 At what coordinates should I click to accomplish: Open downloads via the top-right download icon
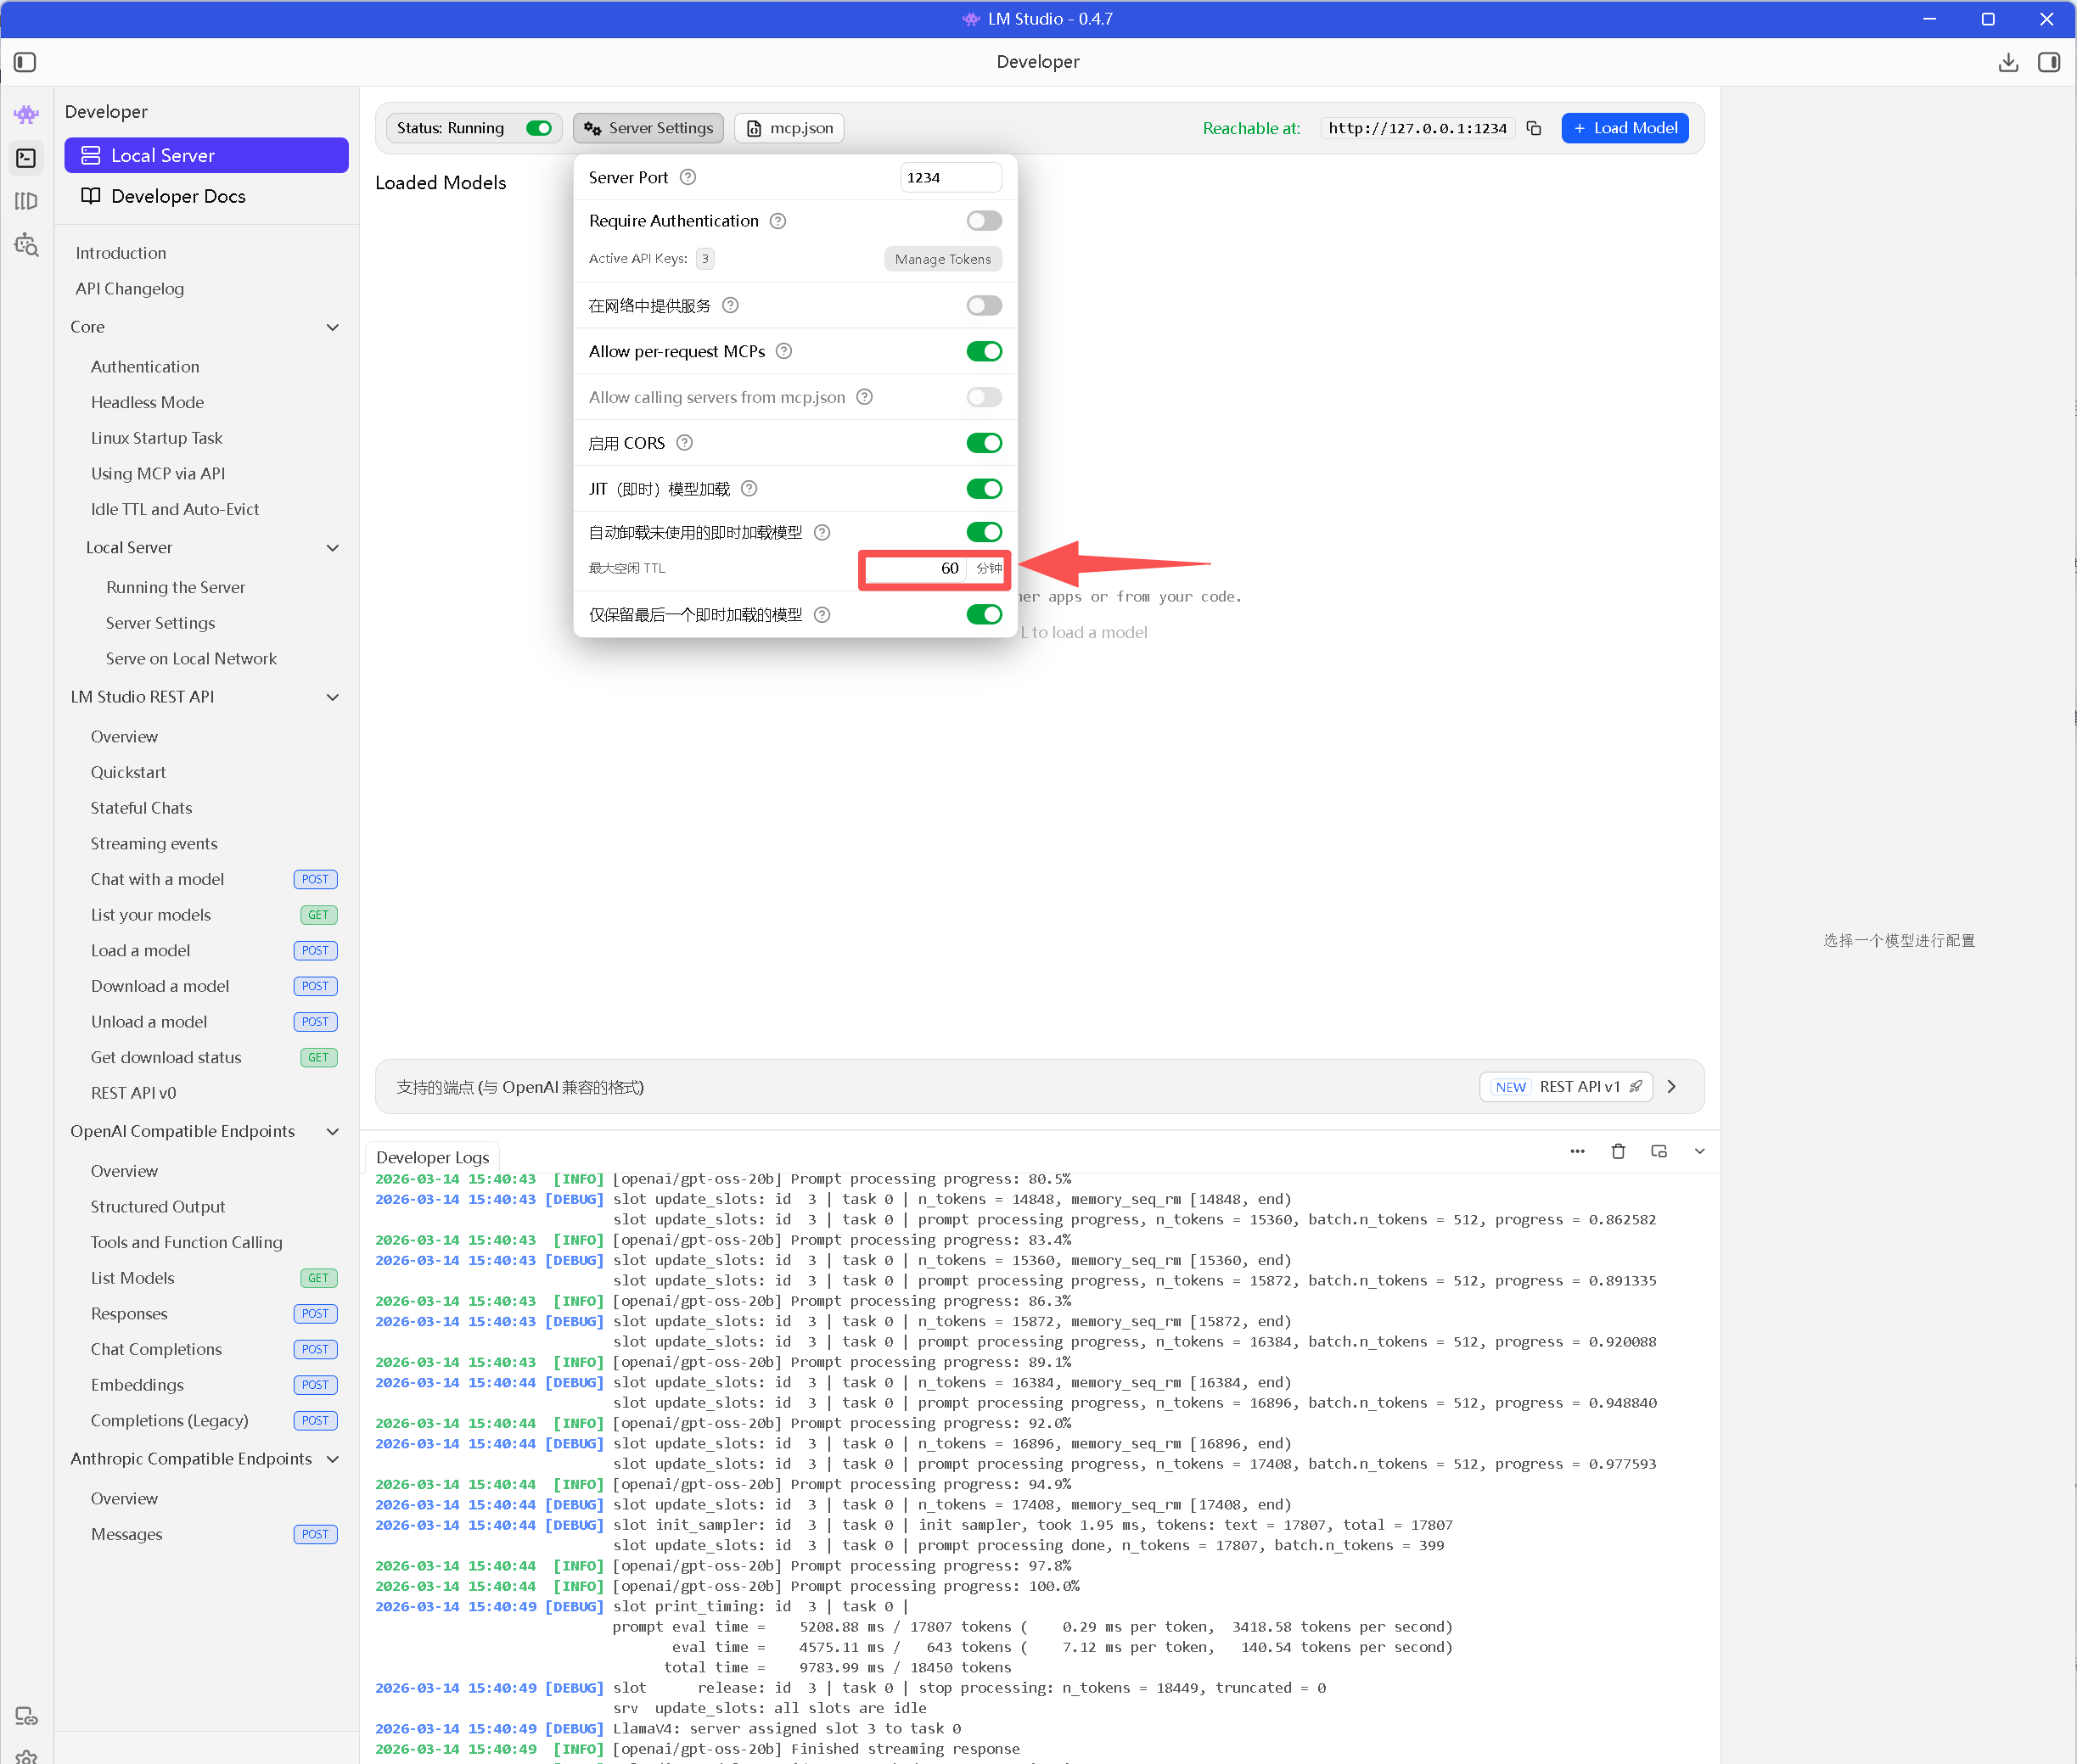[x=2007, y=62]
